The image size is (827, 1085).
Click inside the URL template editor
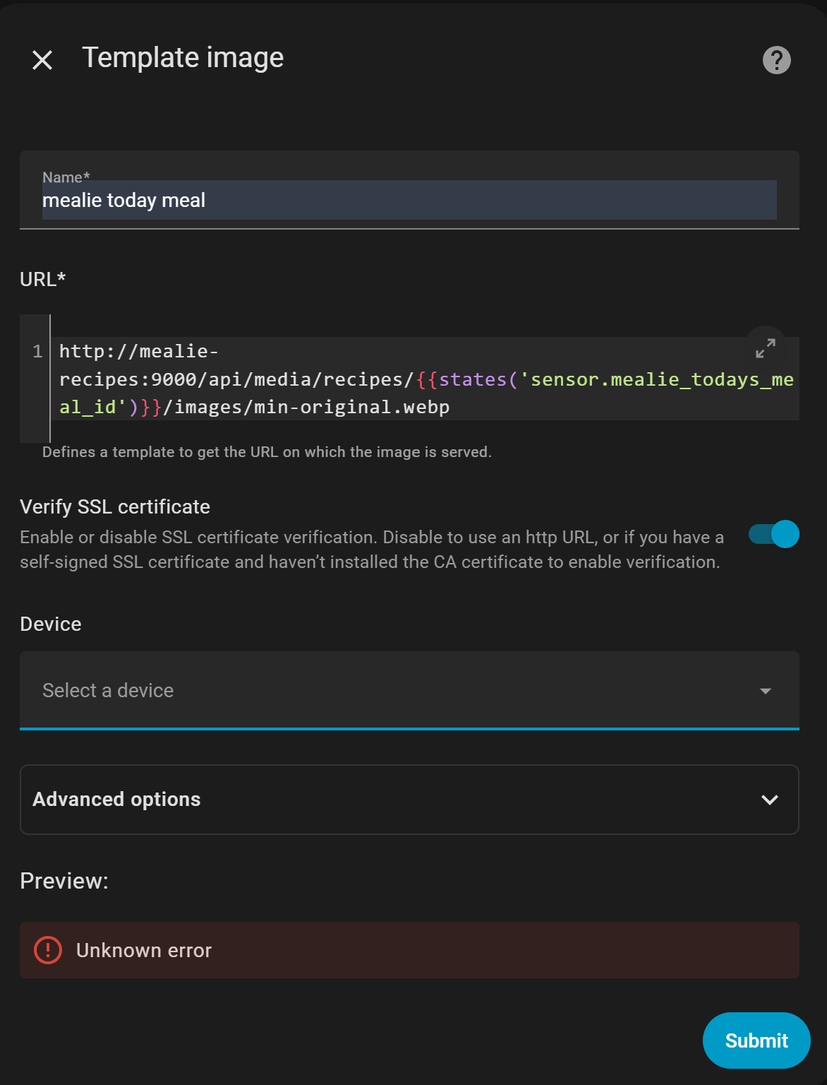(423, 379)
